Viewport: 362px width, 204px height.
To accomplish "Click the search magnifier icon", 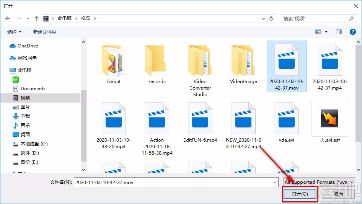I will [351, 18].
